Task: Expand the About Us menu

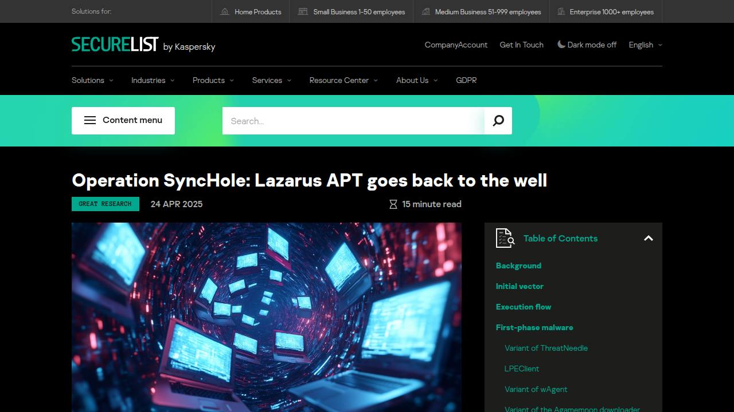Action: pyautogui.click(x=417, y=80)
